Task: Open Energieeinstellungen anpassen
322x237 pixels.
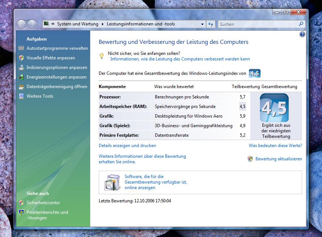Action: coord(57,77)
